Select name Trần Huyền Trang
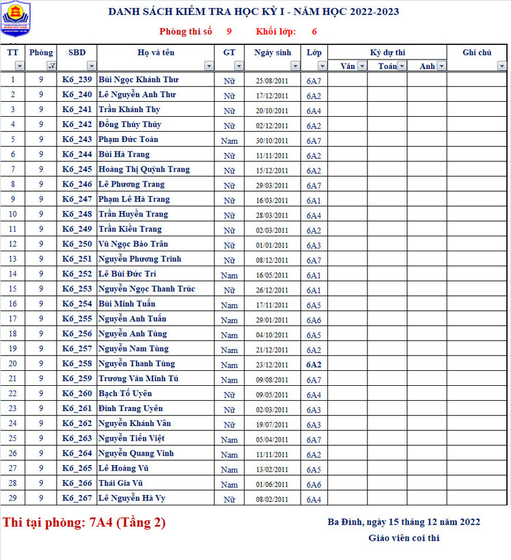The image size is (511, 560). pos(156,214)
